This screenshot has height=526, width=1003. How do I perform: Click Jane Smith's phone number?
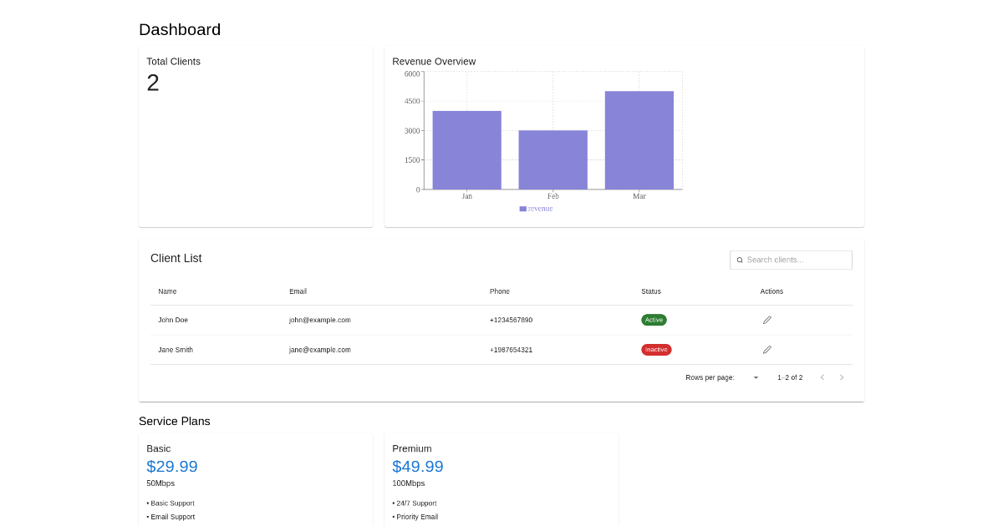[511, 350]
